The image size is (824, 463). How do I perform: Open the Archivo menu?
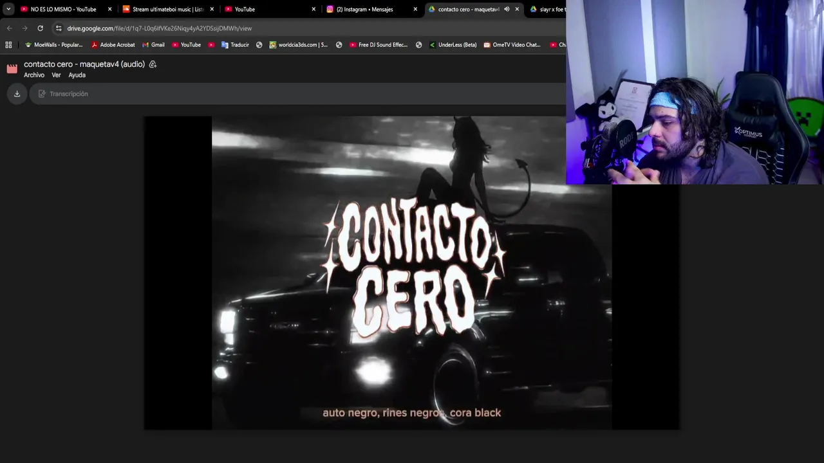point(34,75)
